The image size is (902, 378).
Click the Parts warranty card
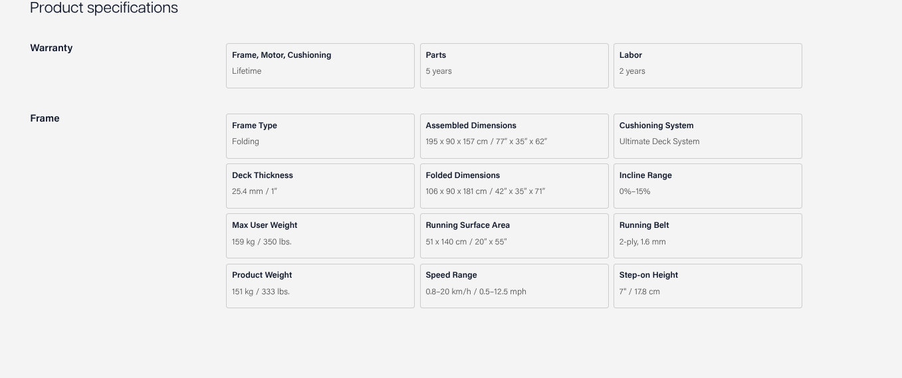click(x=514, y=66)
